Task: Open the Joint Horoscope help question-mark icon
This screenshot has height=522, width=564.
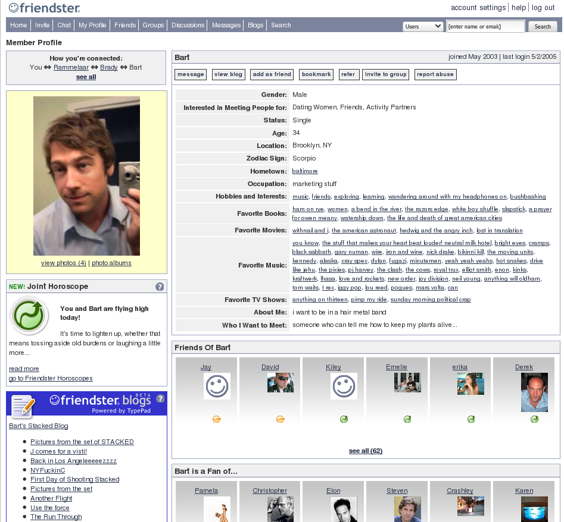Action: (160, 286)
